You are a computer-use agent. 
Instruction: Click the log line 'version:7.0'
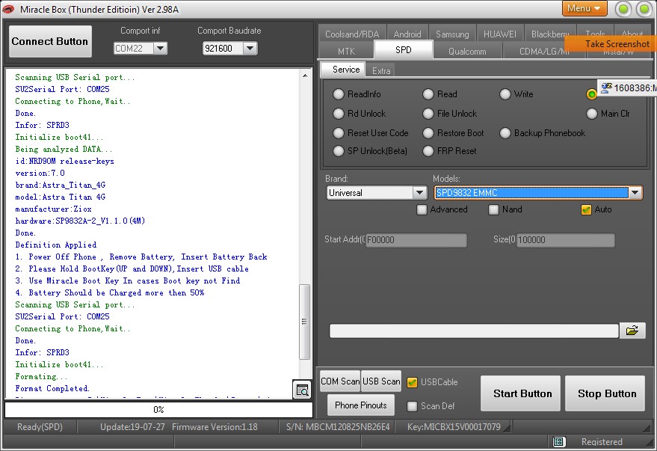coord(40,173)
